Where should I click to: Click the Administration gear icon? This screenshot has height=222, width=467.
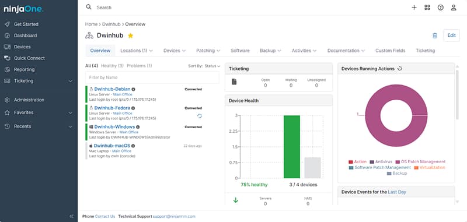8,100
